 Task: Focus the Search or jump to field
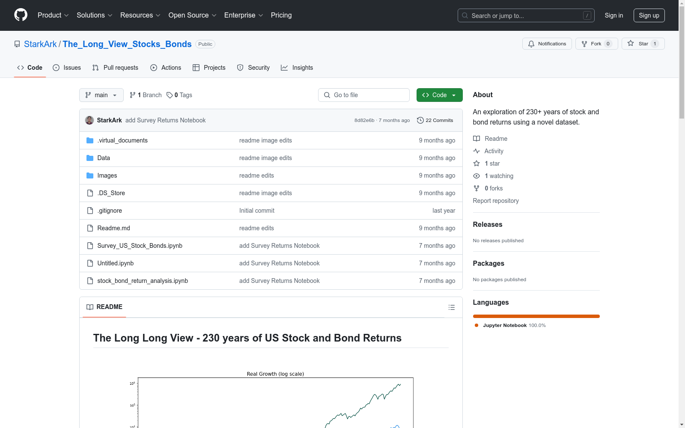click(x=526, y=15)
